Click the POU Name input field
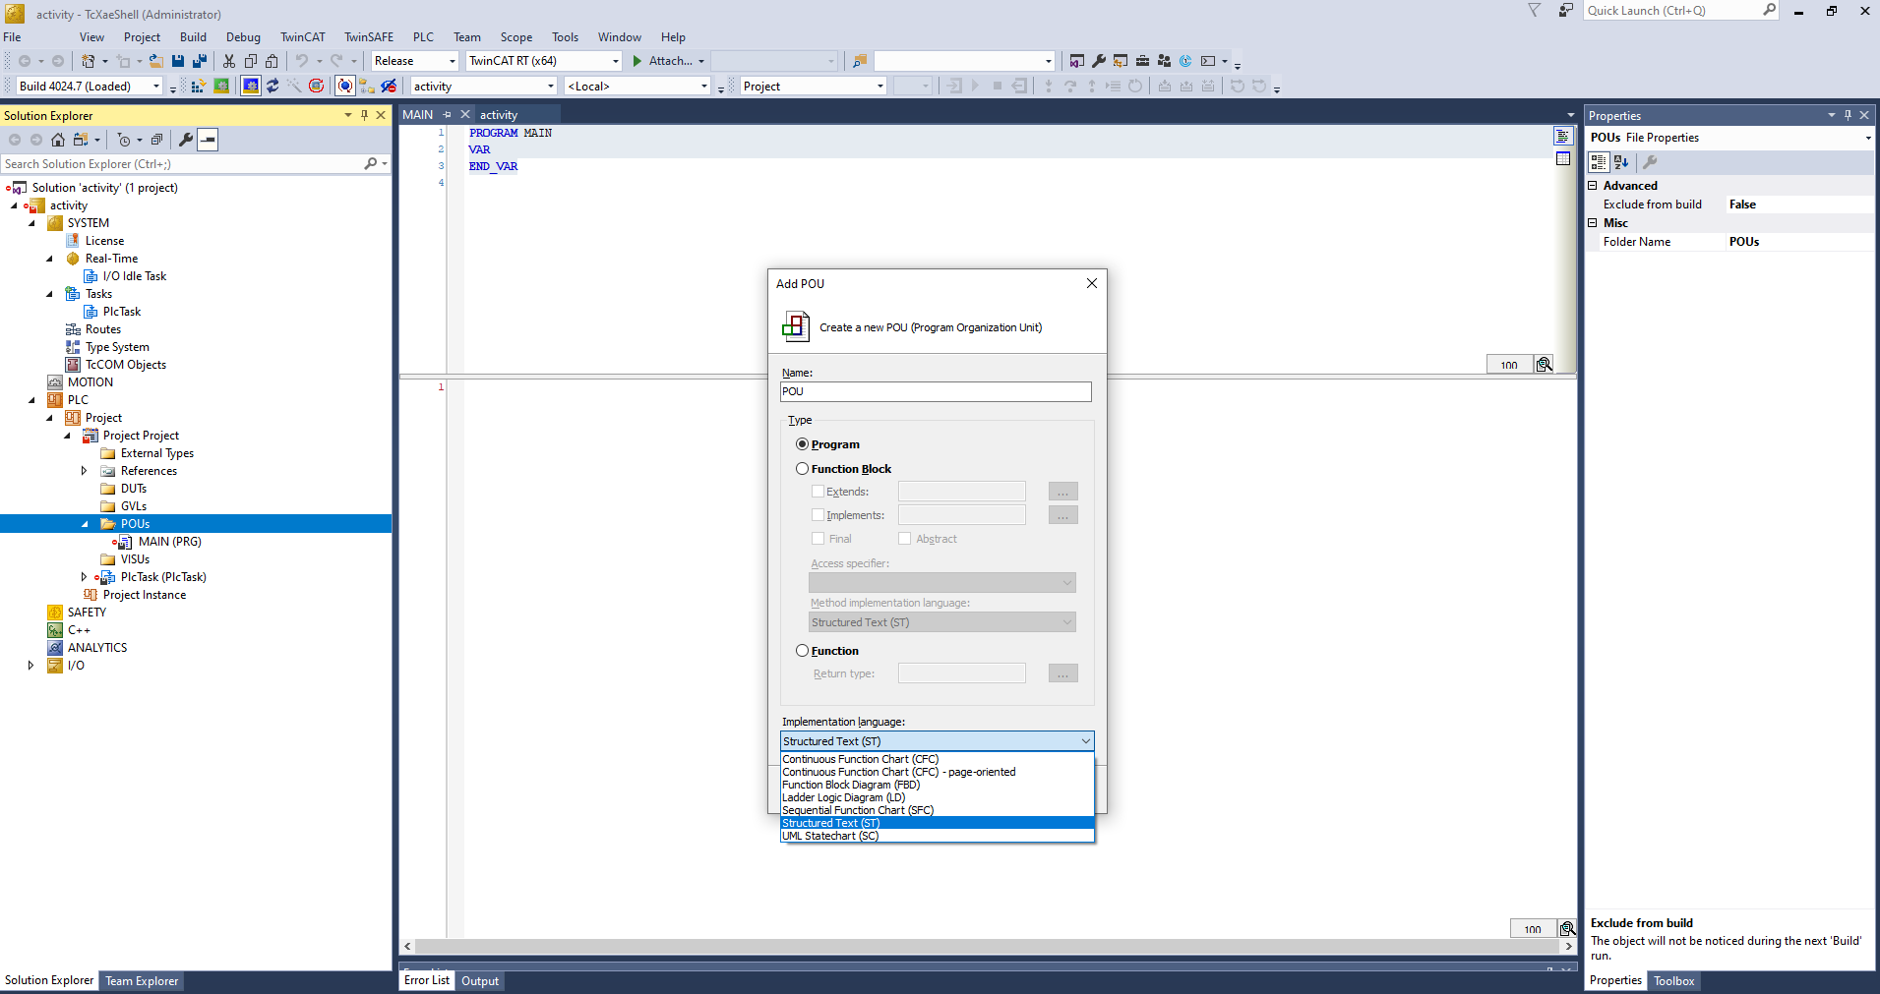This screenshot has width=1880, height=994. (935, 391)
